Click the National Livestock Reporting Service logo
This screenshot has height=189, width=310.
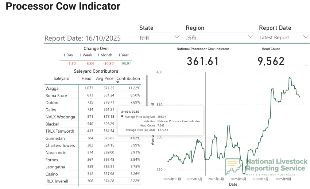coord(266,167)
